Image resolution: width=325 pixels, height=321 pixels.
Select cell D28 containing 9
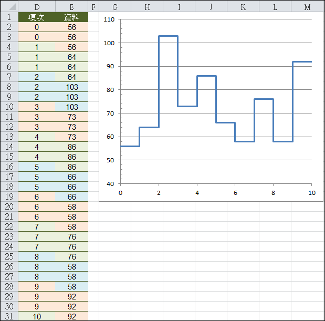tap(37, 286)
